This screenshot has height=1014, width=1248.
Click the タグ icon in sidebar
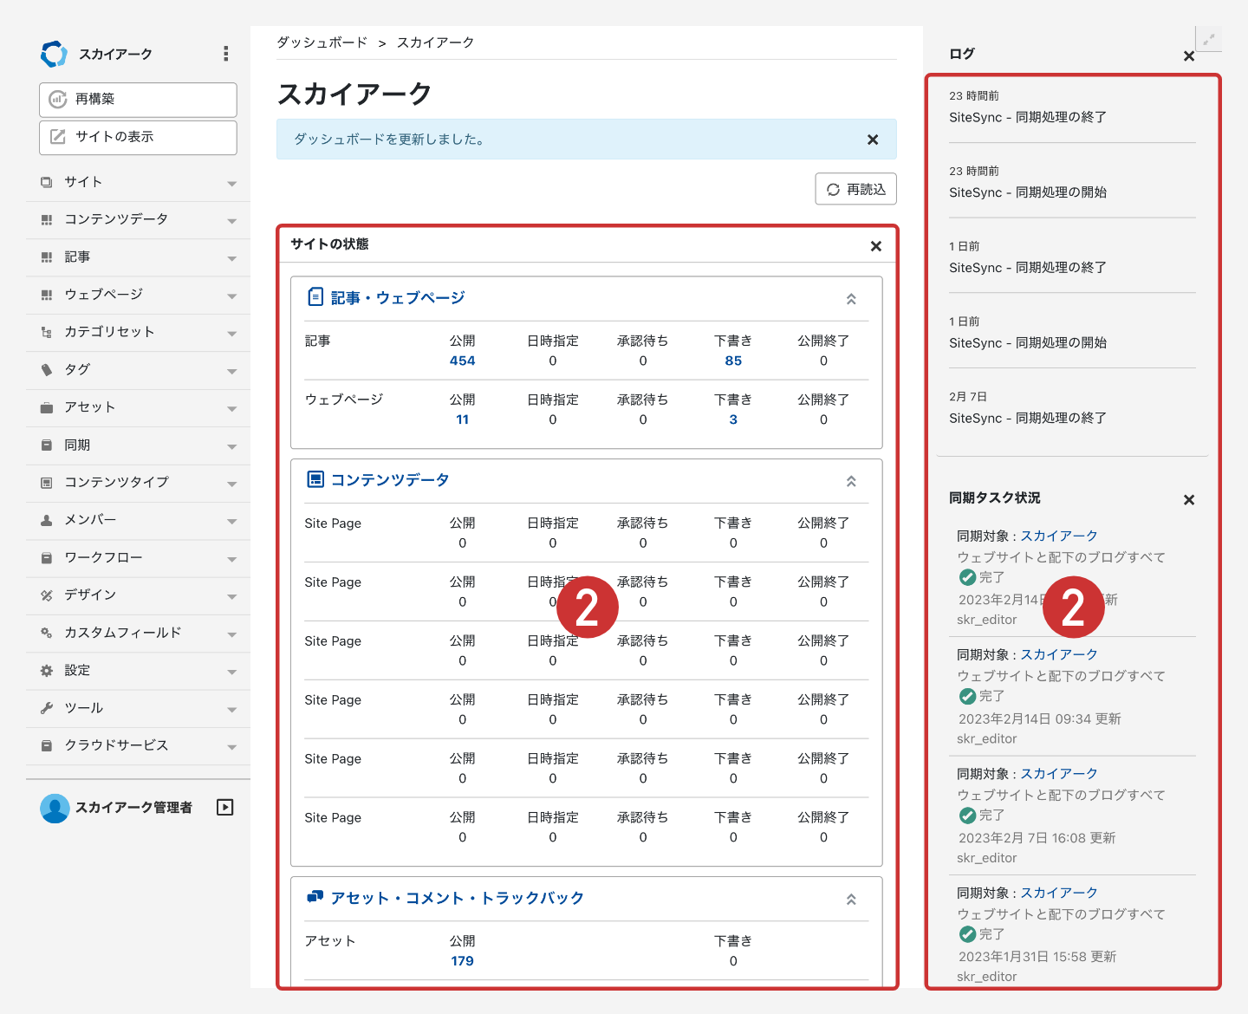click(47, 370)
